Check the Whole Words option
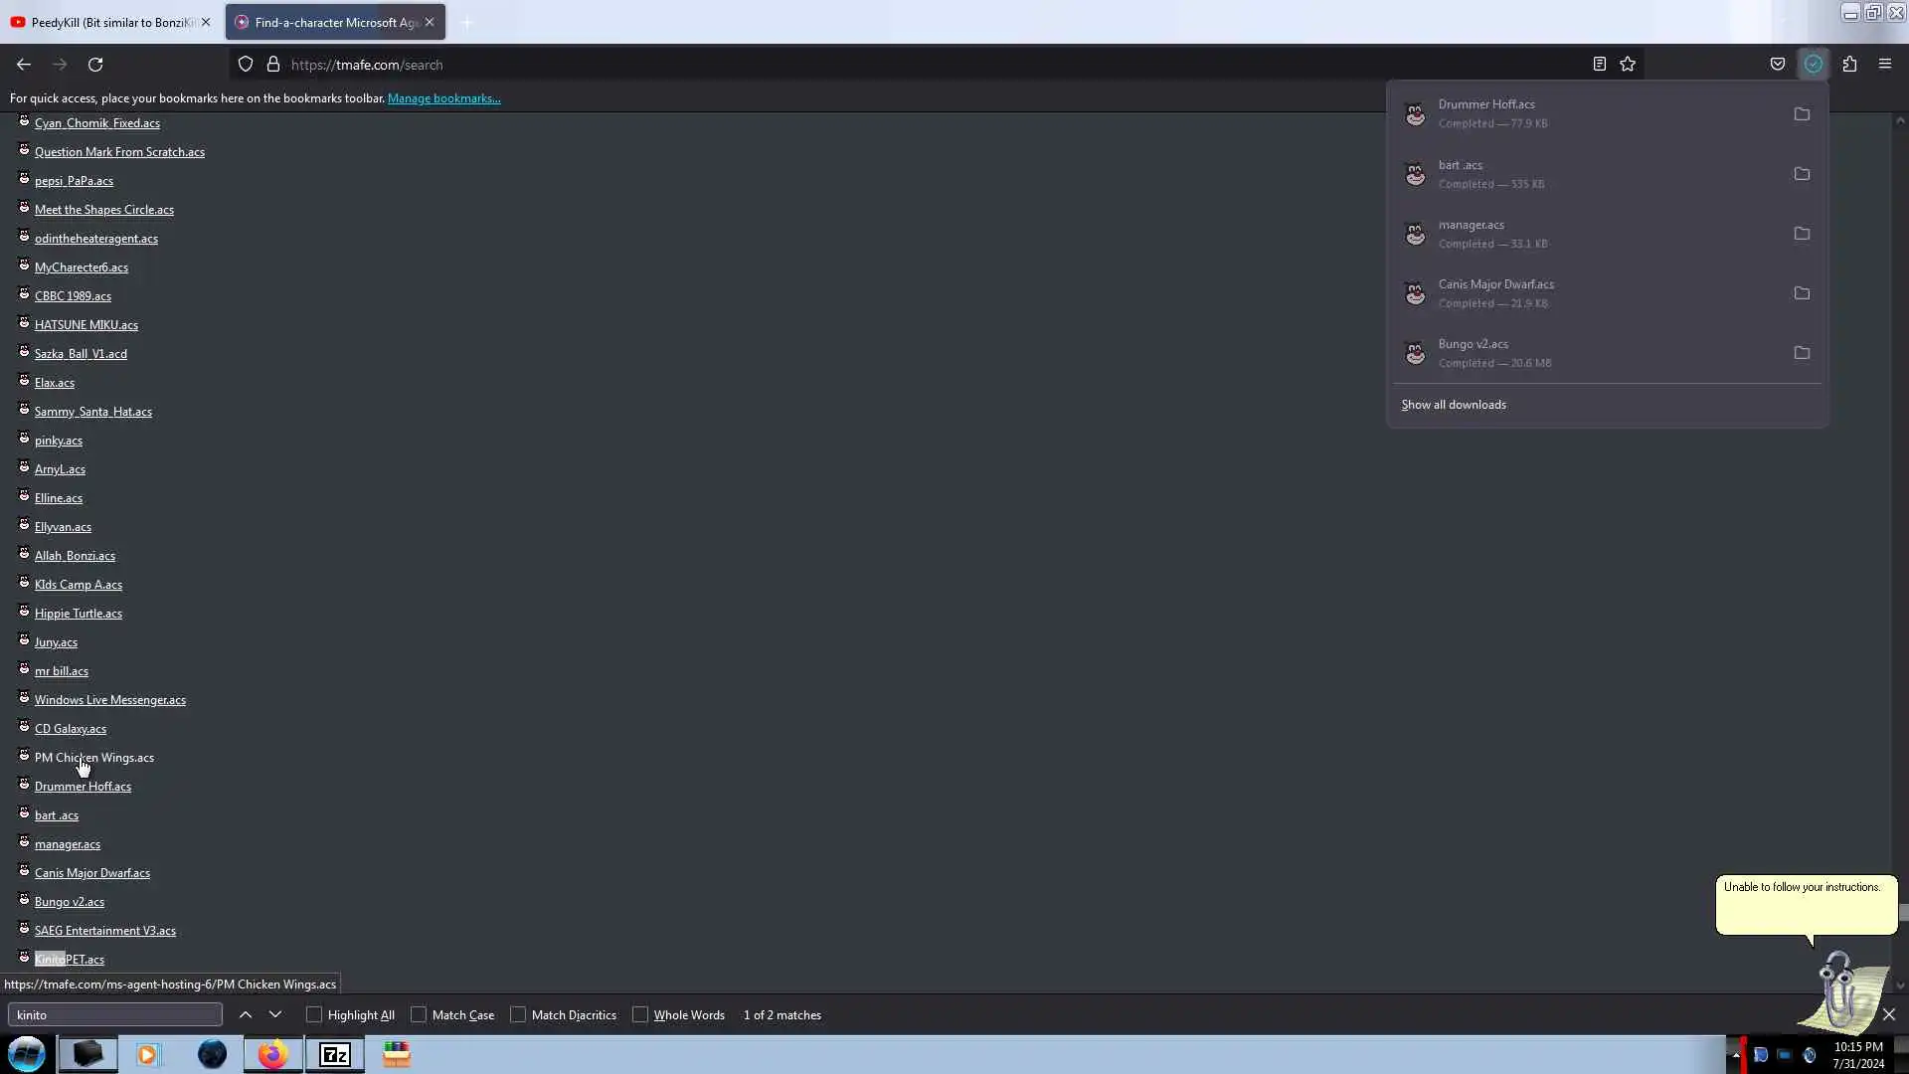Image resolution: width=1909 pixels, height=1074 pixels. (x=640, y=1014)
